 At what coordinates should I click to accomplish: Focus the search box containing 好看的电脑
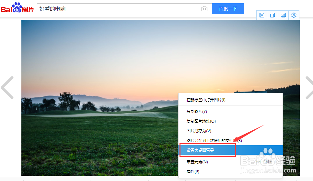(x=124, y=9)
